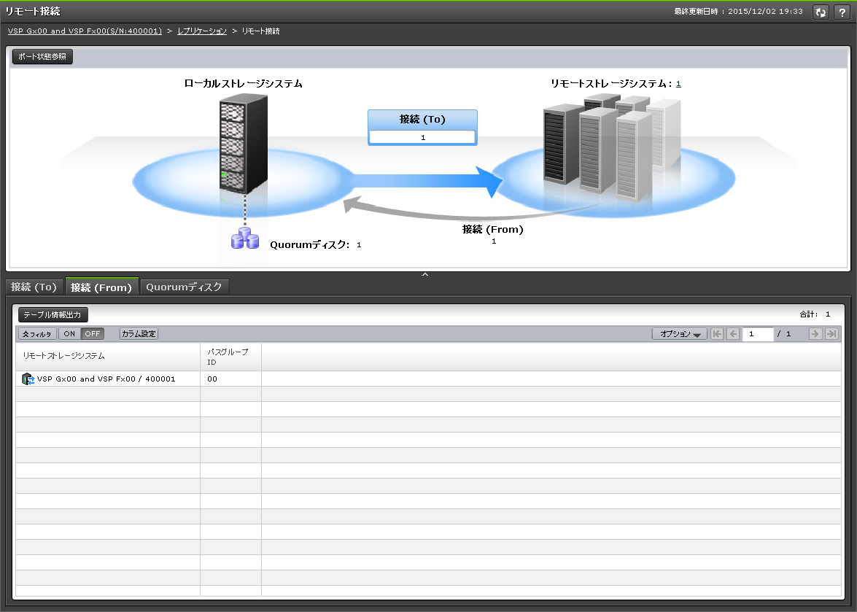Switch to the 接続 (To) tab

tap(34, 287)
